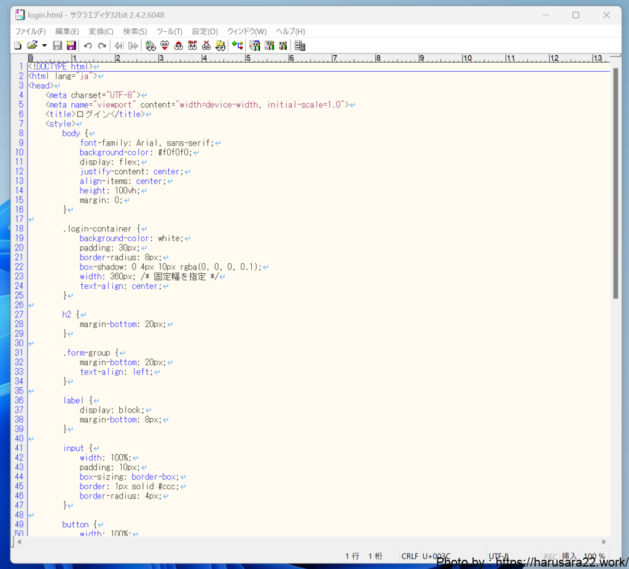The image size is (629, 569).
Task: Launch Outline analysis toolbar icon
Action: pyautogui.click(x=238, y=45)
